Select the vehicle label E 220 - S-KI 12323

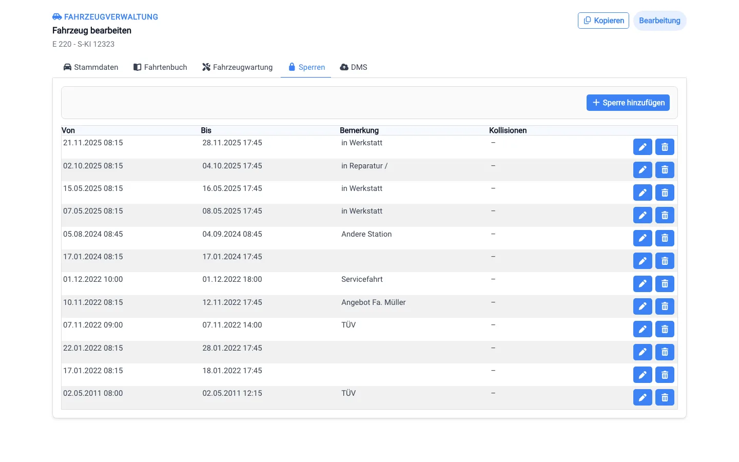[x=84, y=44]
